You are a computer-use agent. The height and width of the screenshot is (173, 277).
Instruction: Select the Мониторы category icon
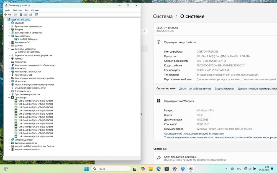12,81
